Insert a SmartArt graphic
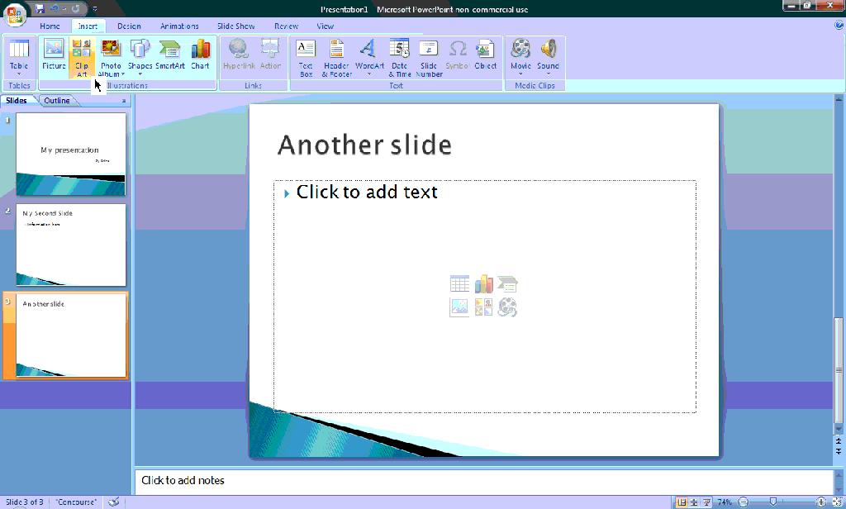The height and width of the screenshot is (509, 846). click(170, 55)
